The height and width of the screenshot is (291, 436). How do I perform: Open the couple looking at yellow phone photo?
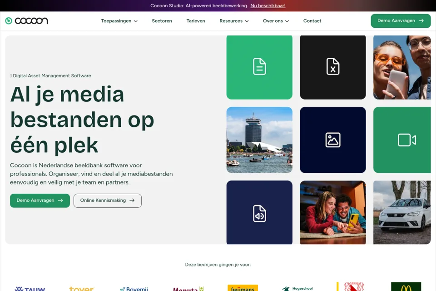[333, 212]
